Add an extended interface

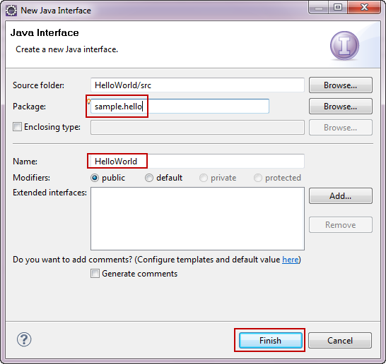click(x=341, y=195)
